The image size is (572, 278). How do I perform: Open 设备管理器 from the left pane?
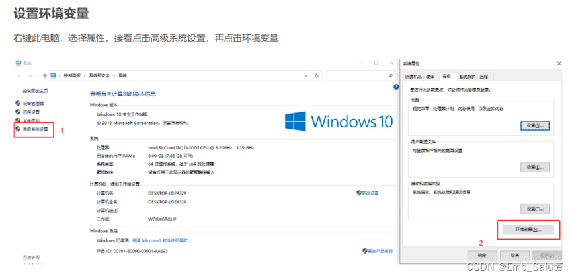(x=33, y=104)
